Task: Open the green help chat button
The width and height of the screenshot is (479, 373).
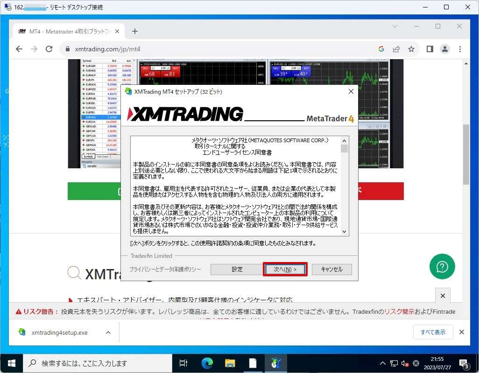Action: 442,267
